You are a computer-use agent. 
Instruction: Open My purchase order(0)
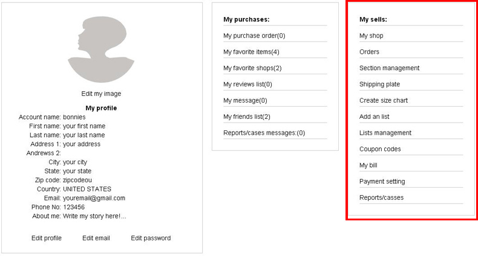254,36
